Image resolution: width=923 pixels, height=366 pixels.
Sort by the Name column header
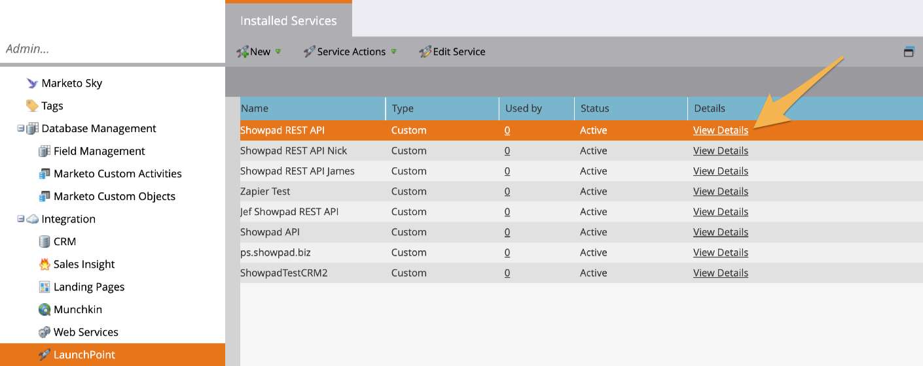point(313,108)
